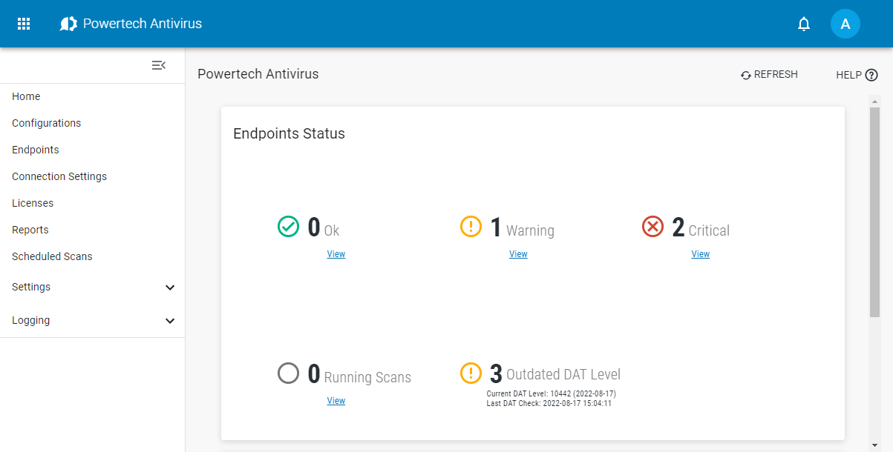Click the Outdated DAT Level warning icon
Screen dimensions: 893x452
click(x=471, y=373)
